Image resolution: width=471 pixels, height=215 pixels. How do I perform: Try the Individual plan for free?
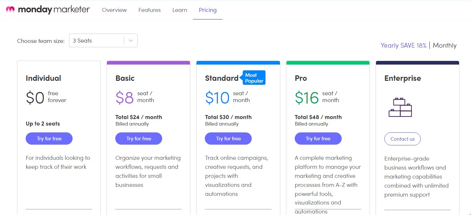point(49,139)
